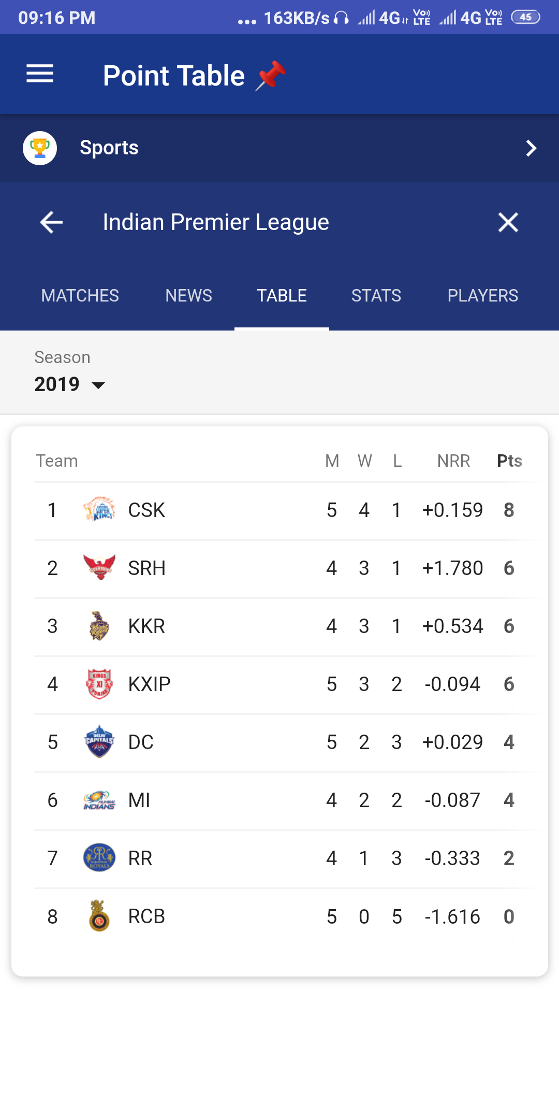Tap the NRR column header
Image resolution: width=559 pixels, height=1119 pixels.
pyautogui.click(x=453, y=461)
